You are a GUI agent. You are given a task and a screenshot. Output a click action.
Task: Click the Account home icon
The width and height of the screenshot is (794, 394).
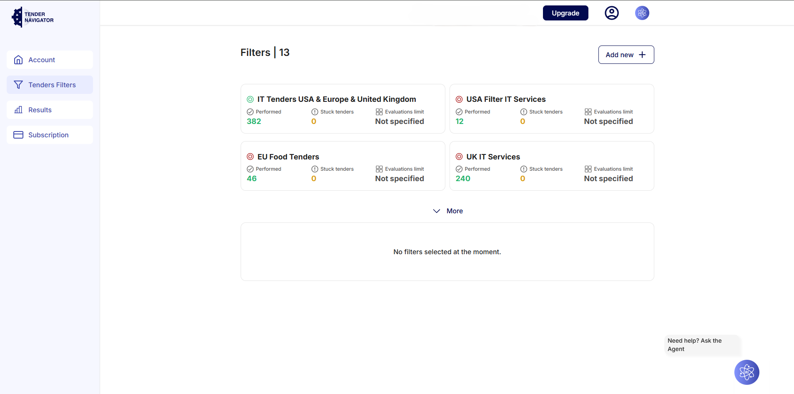(18, 60)
